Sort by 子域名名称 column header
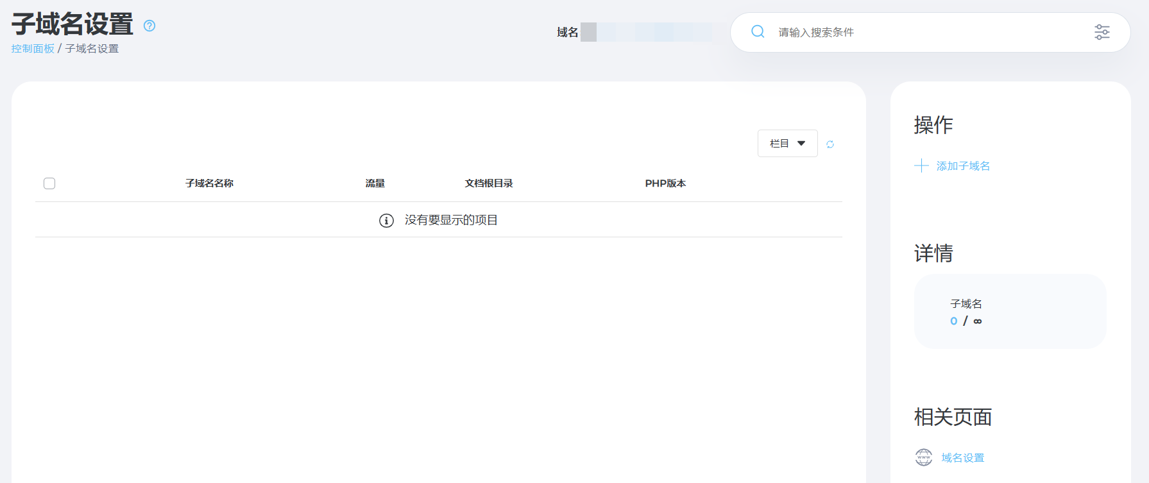Screen dimensions: 1149x483 [x=209, y=183]
